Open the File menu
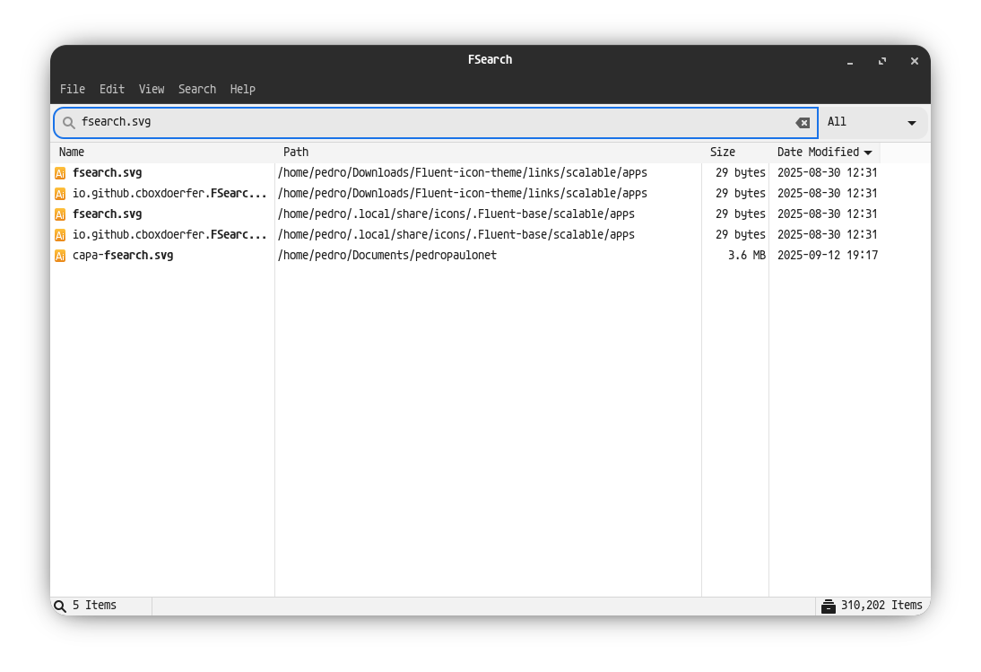Image resolution: width=981 pixels, height=672 pixels. coord(73,89)
